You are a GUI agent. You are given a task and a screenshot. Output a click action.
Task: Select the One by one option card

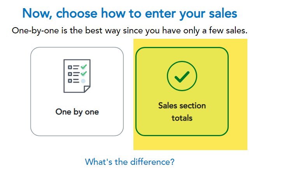(77, 92)
